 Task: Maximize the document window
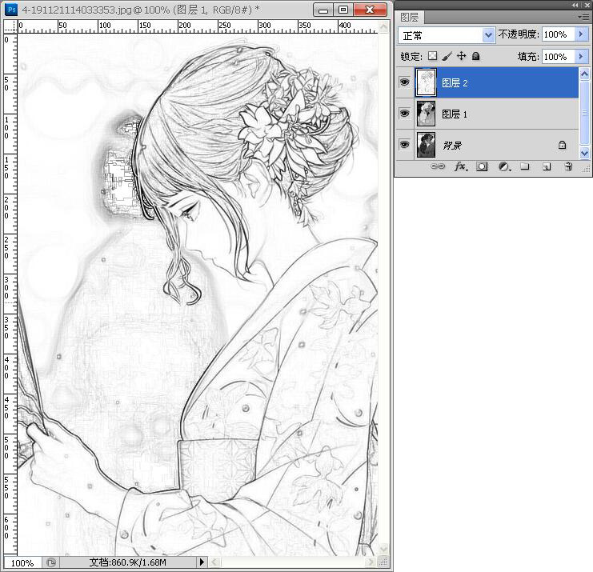[343, 10]
